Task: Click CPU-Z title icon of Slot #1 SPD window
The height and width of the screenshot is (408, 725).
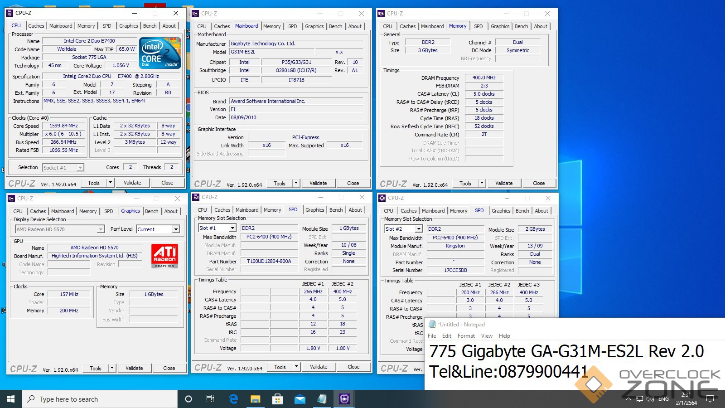Action: [196, 197]
